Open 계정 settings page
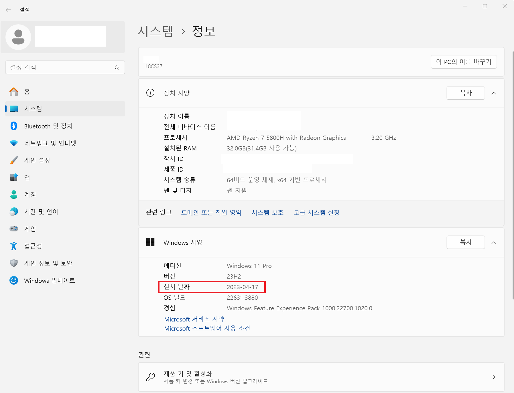 (x=65, y=194)
